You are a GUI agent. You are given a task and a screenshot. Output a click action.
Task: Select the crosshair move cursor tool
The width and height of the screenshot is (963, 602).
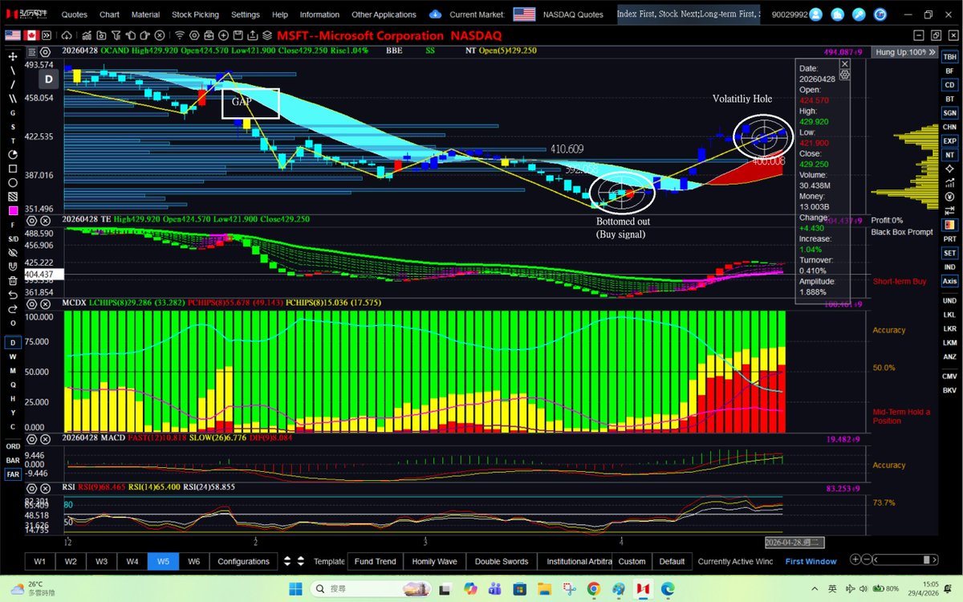click(x=13, y=57)
